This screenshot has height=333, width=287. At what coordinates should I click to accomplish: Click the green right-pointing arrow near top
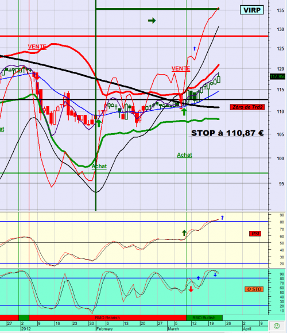coord(152,21)
